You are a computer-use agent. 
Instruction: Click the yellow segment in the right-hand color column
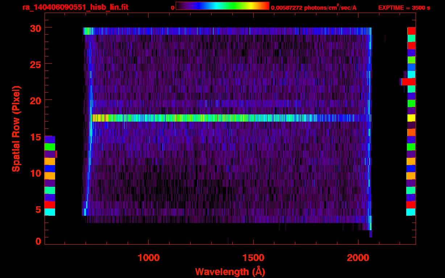point(411,118)
